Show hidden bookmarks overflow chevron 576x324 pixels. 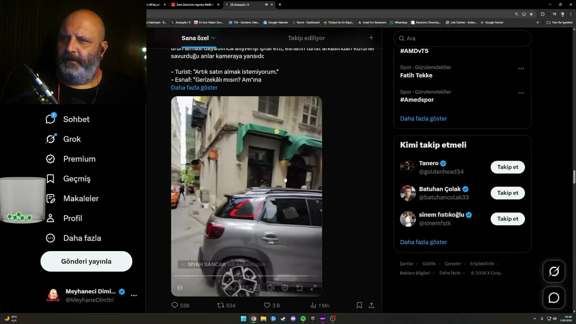tap(538, 22)
